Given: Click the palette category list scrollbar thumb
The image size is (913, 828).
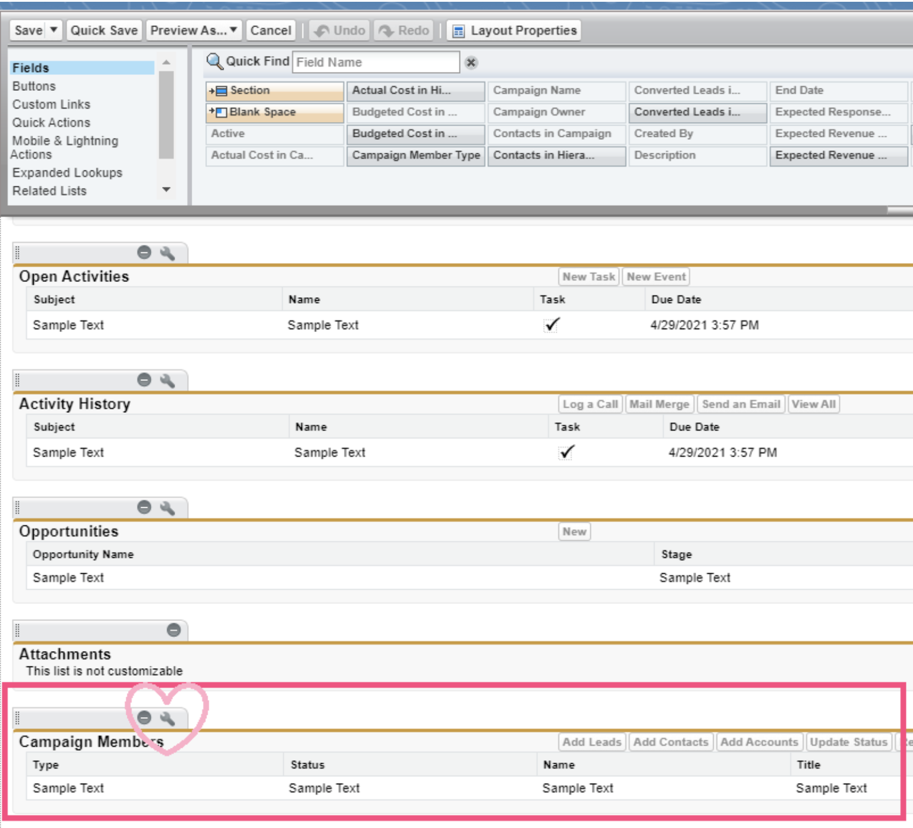Looking at the screenshot, I should click(166, 115).
